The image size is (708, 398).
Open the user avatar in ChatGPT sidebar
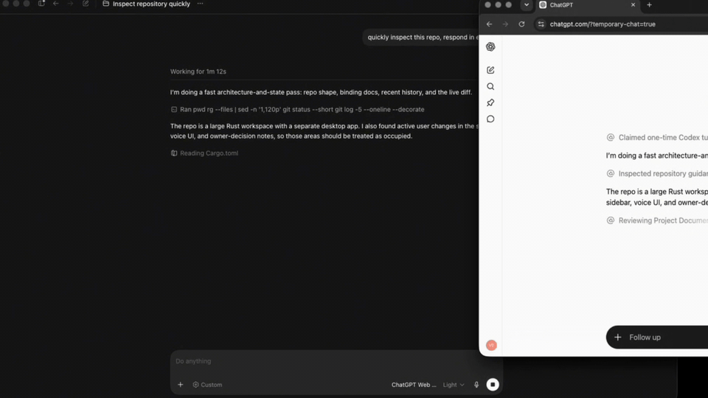[491, 345]
